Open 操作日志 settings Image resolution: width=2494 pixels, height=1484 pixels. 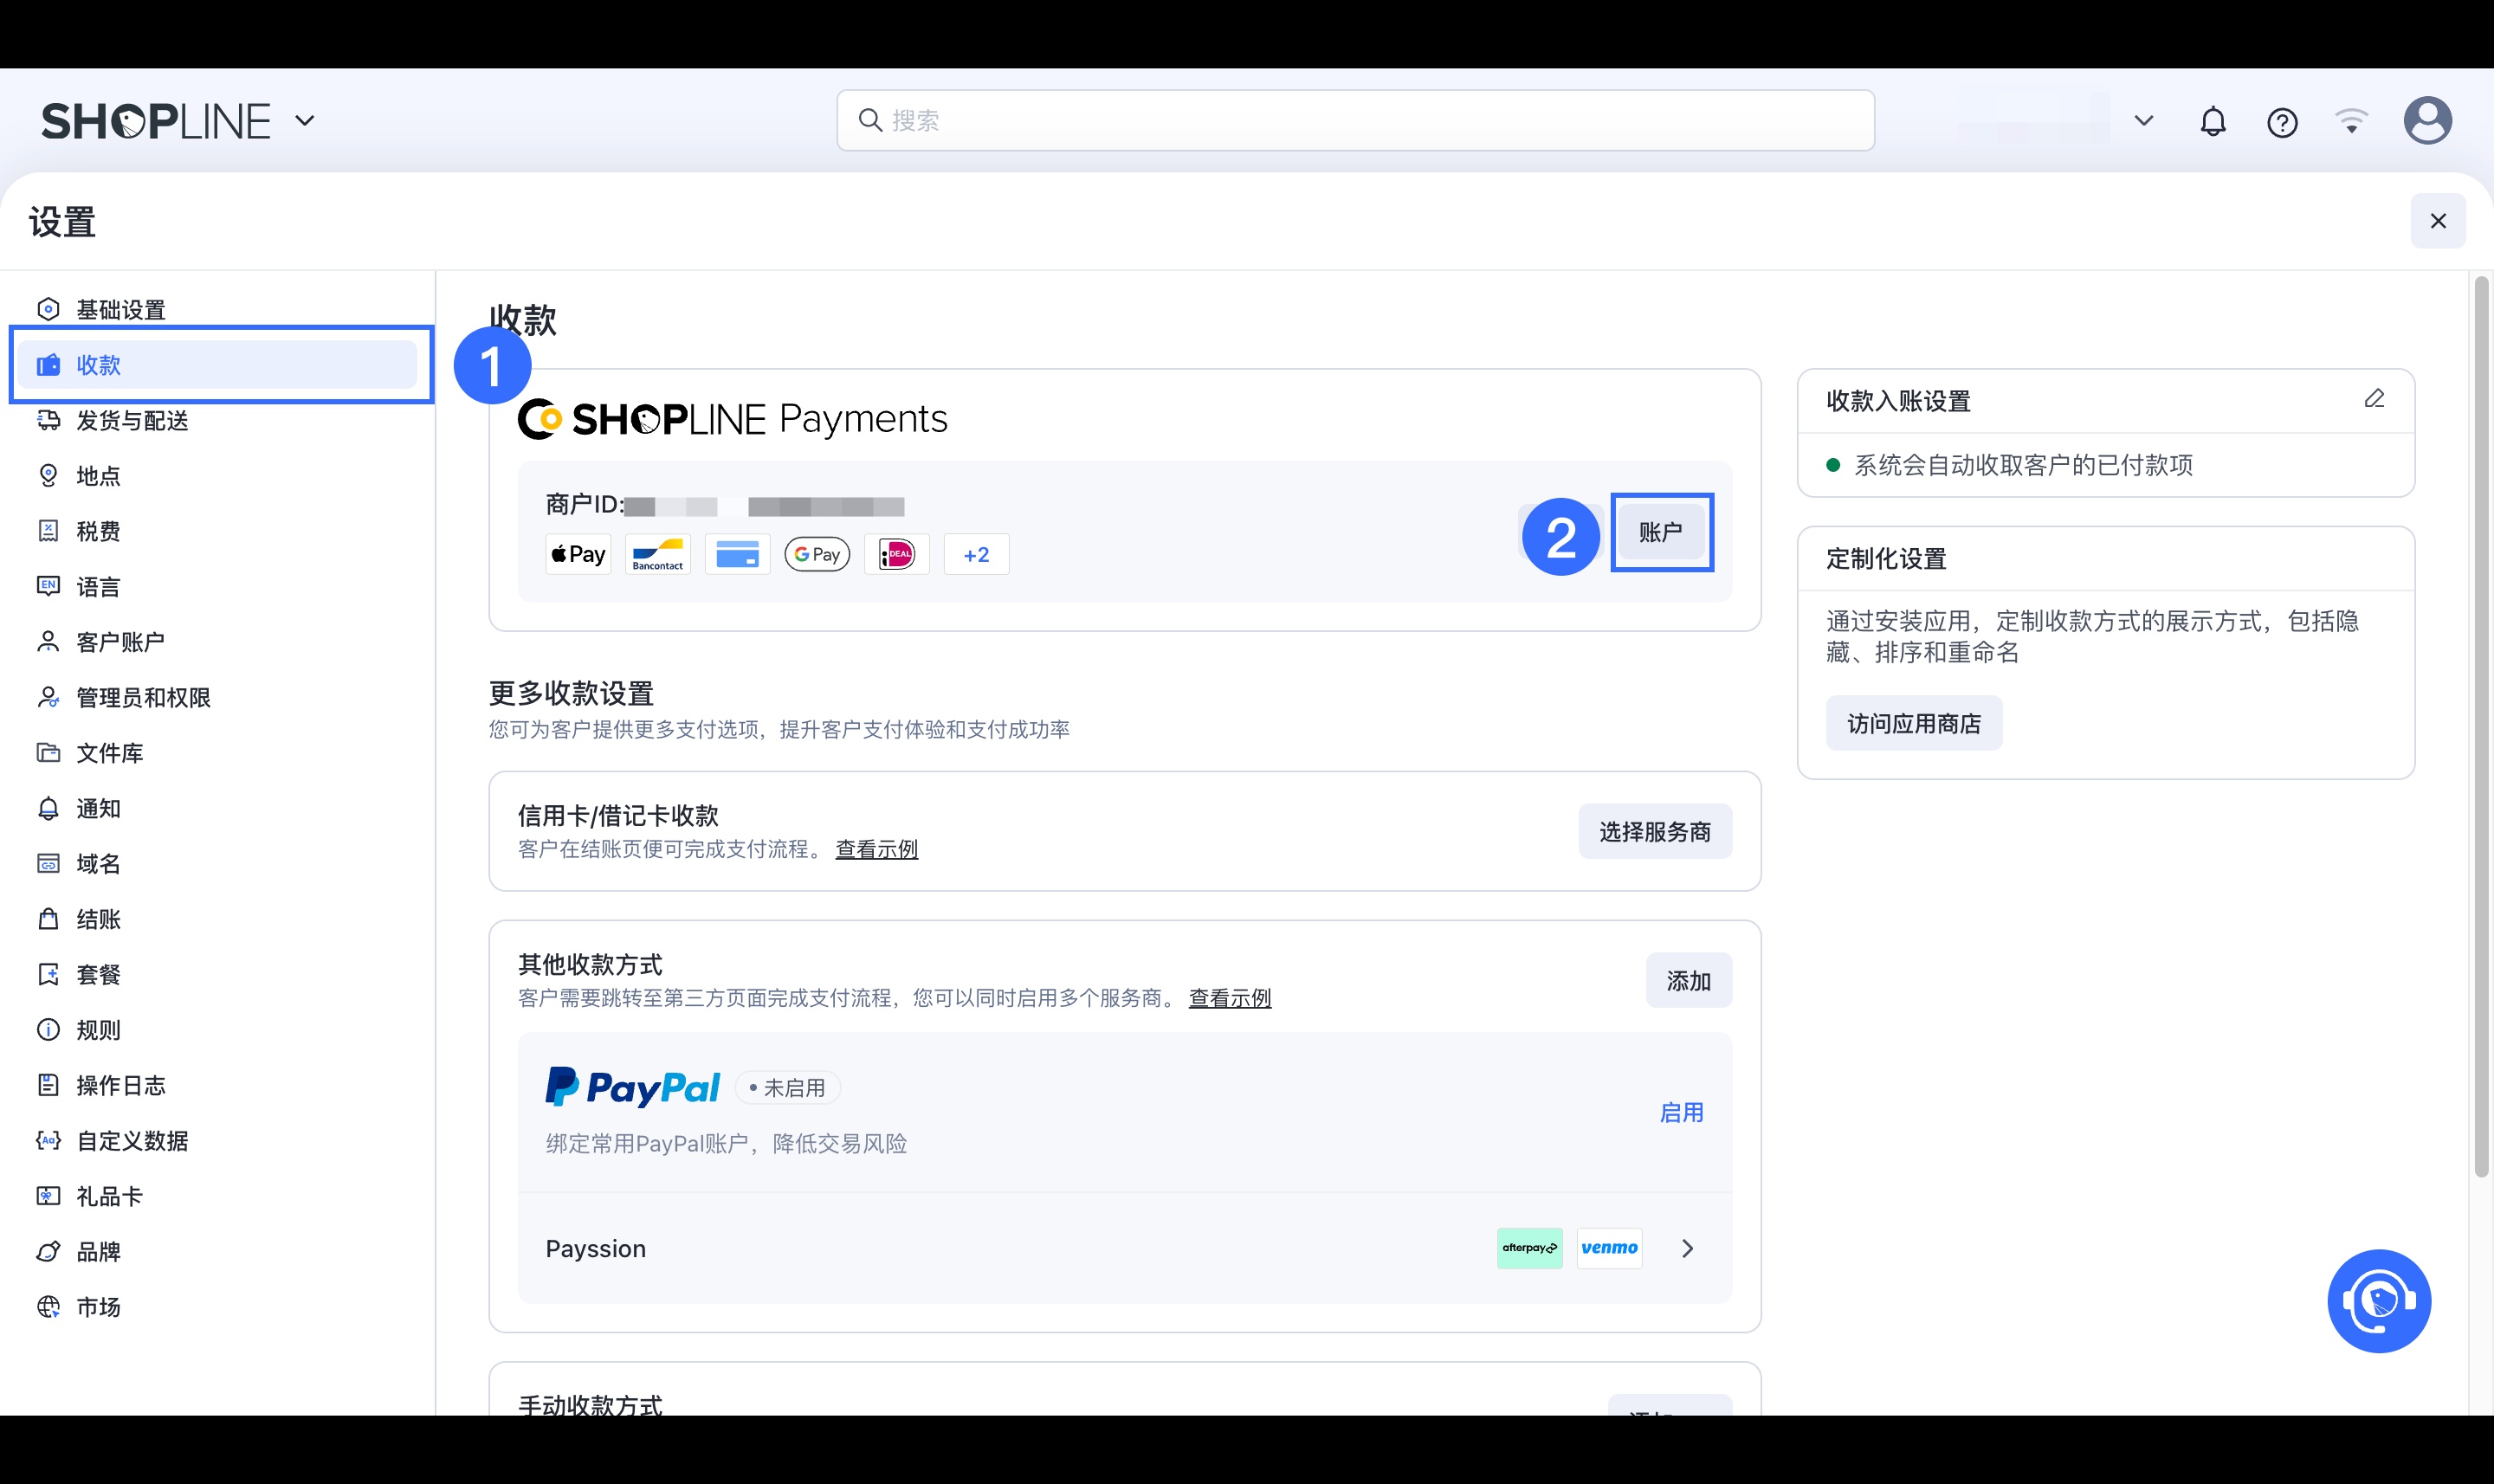pos(218,1085)
